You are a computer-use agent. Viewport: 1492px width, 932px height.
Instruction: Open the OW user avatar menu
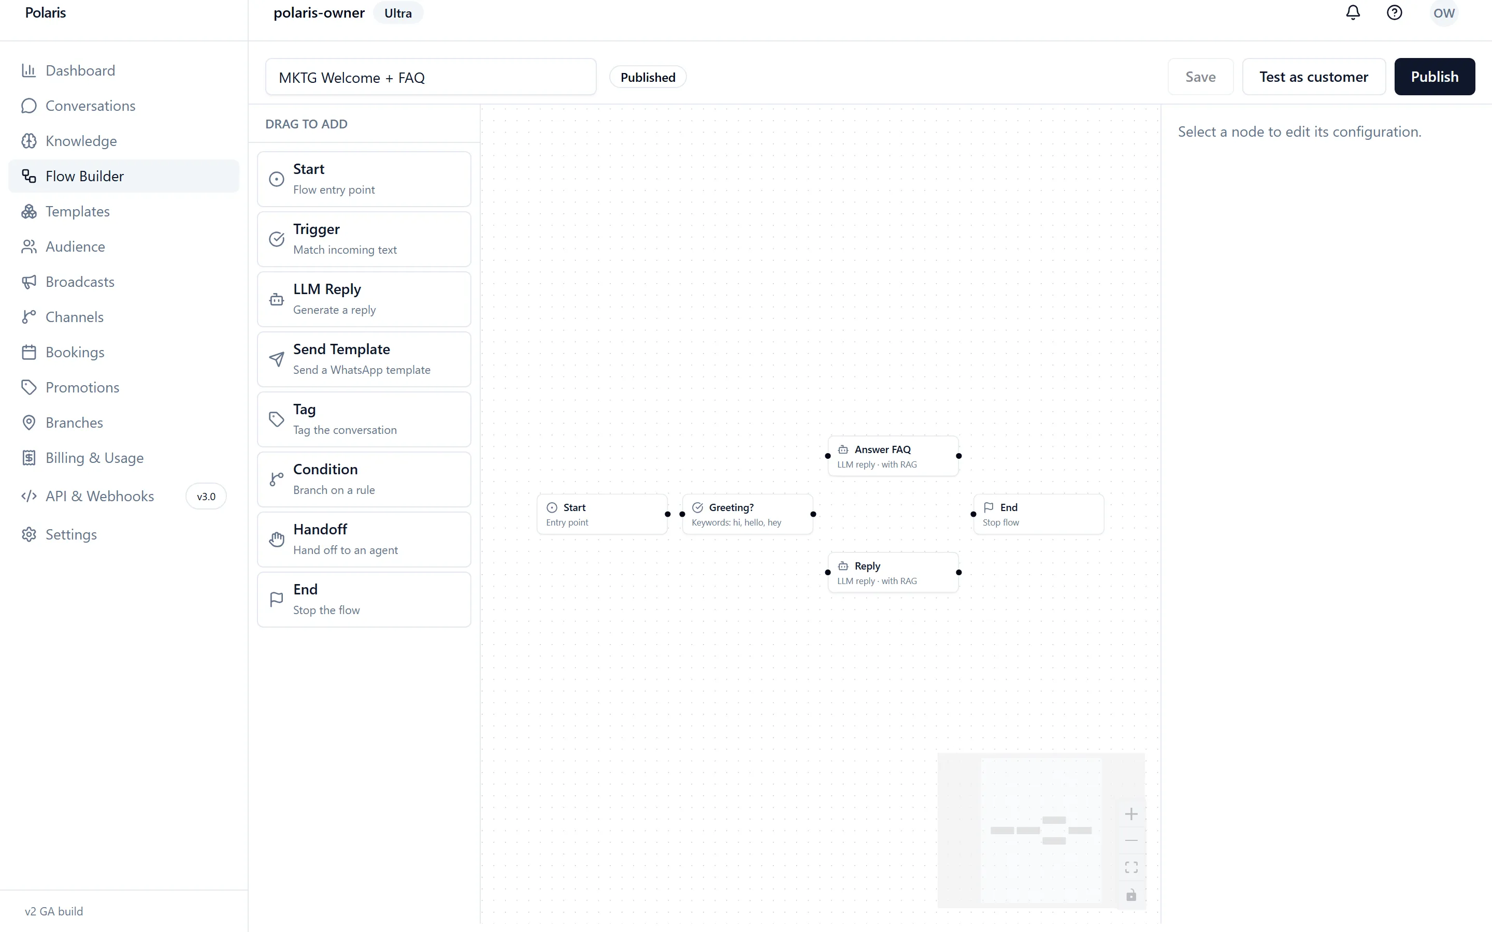(1443, 13)
